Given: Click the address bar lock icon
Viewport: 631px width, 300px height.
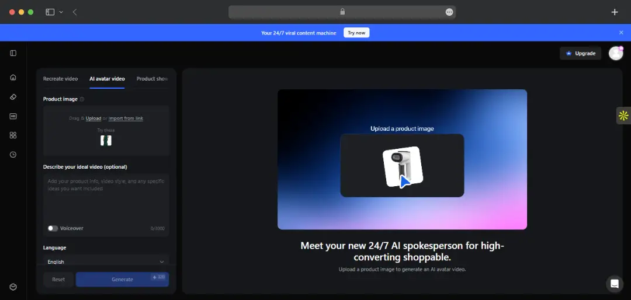Looking at the screenshot, I should pos(342,12).
